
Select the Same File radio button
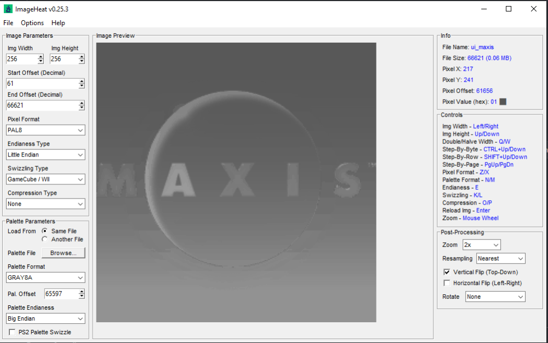(x=45, y=231)
